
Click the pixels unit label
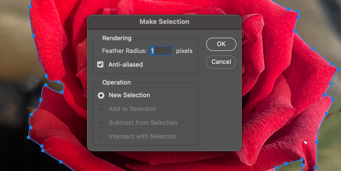pyautogui.click(x=184, y=51)
